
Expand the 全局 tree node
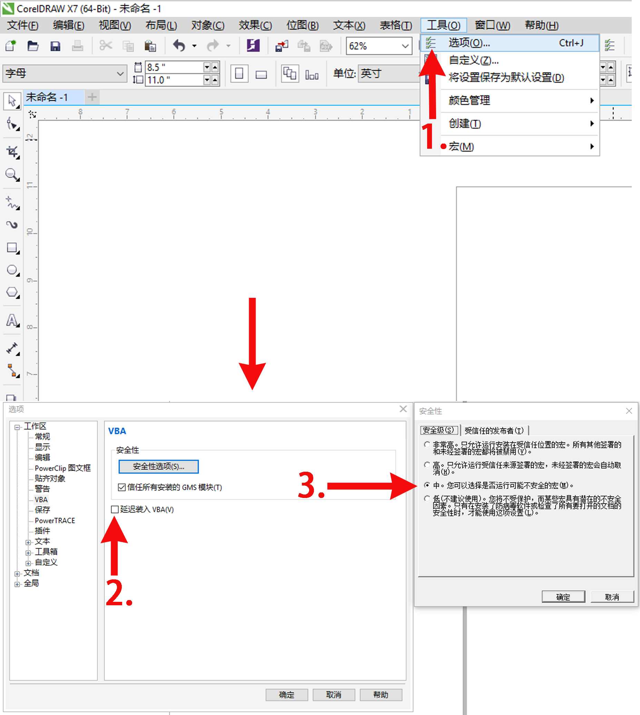coord(17,584)
